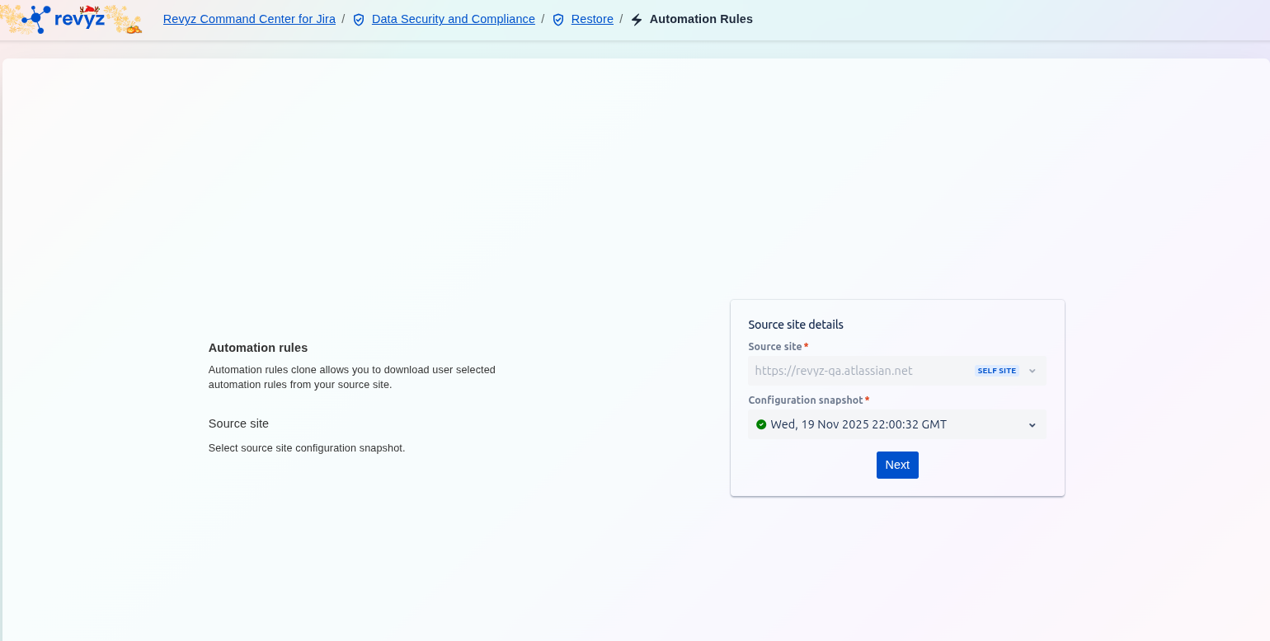Image resolution: width=1270 pixels, height=641 pixels.
Task: Click the green checkmark status icon in snapshot field
Action: [760, 425]
